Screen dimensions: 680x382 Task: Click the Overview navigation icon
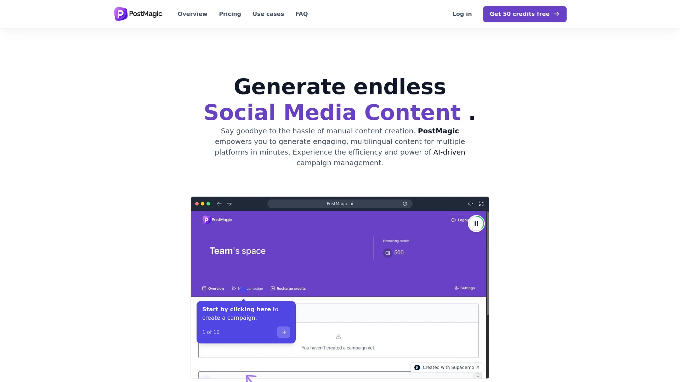pos(193,14)
